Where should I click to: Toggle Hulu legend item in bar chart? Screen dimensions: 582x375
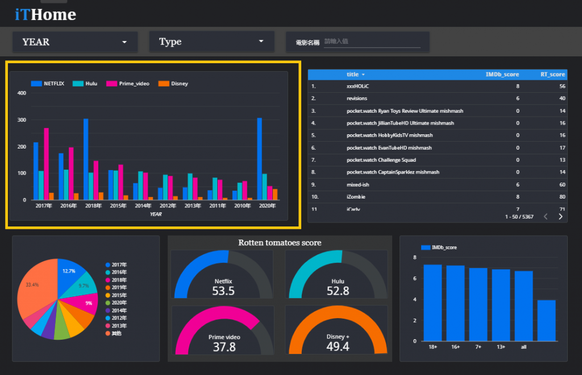85,84
